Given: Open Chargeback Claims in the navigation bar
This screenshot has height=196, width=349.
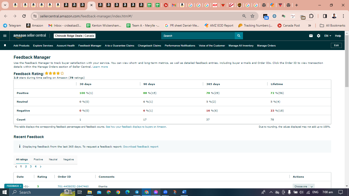Looking at the screenshot, I should 149,46.
